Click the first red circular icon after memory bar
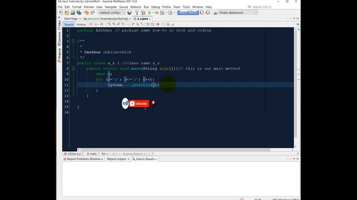357x200 pixels. point(202,13)
